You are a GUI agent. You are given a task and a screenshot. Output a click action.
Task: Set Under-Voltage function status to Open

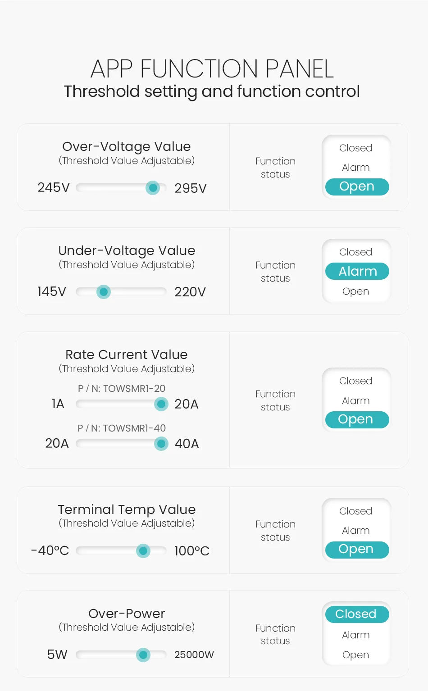pos(355,291)
